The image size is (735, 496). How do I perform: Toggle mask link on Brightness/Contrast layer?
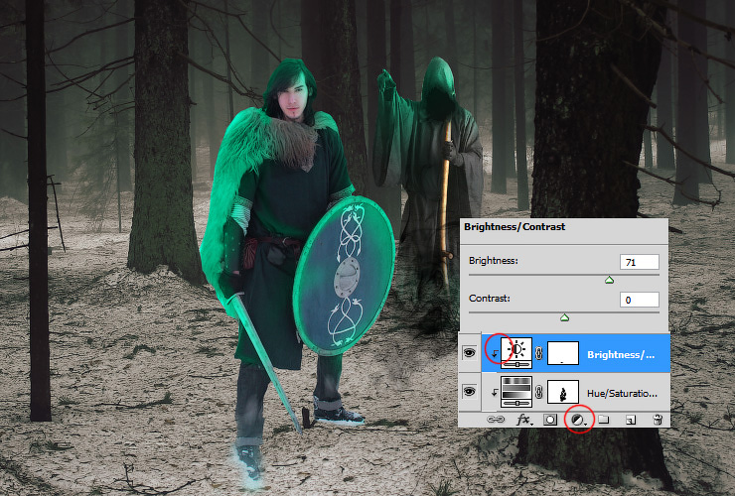pyautogui.click(x=539, y=353)
